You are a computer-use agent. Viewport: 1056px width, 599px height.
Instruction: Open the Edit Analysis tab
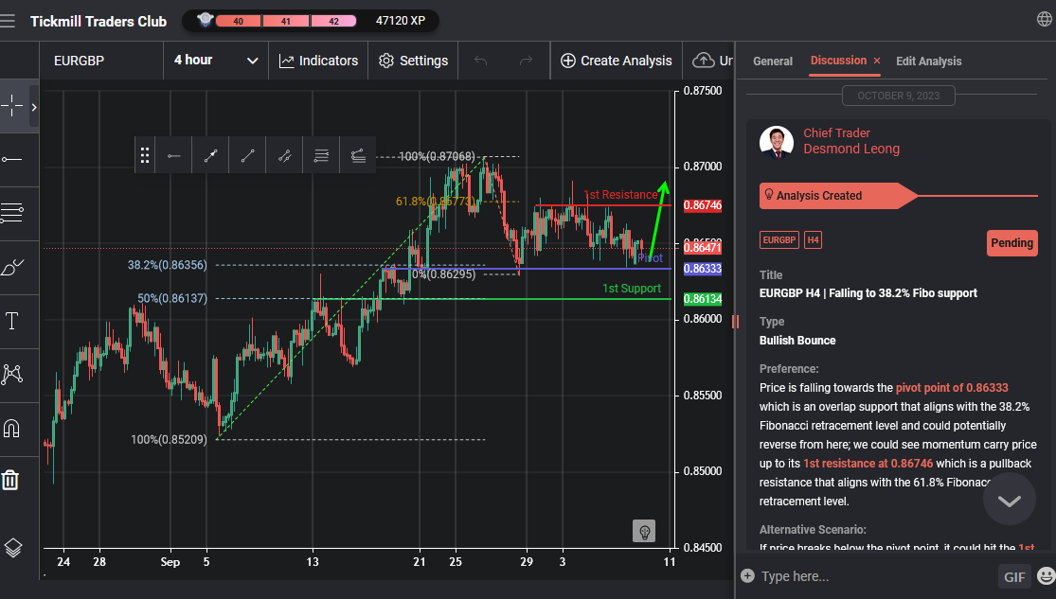(x=929, y=62)
